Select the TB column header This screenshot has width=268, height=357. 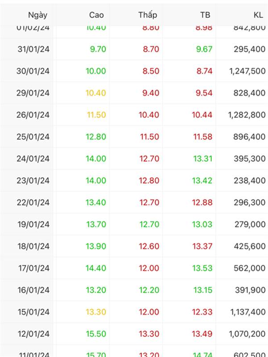pyautogui.click(x=205, y=15)
